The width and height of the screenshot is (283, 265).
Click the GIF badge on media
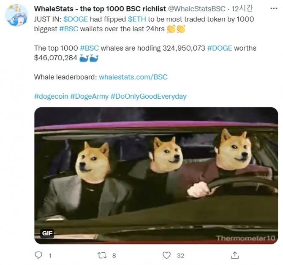click(x=47, y=233)
